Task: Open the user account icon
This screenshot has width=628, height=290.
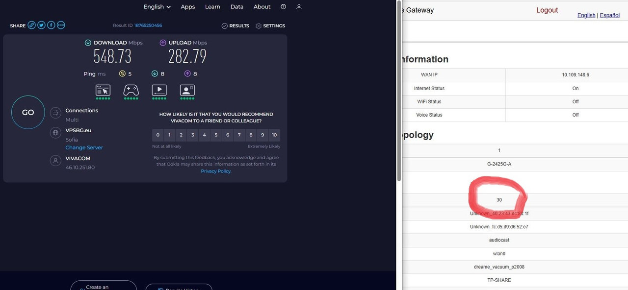Action: pos(299,7)
